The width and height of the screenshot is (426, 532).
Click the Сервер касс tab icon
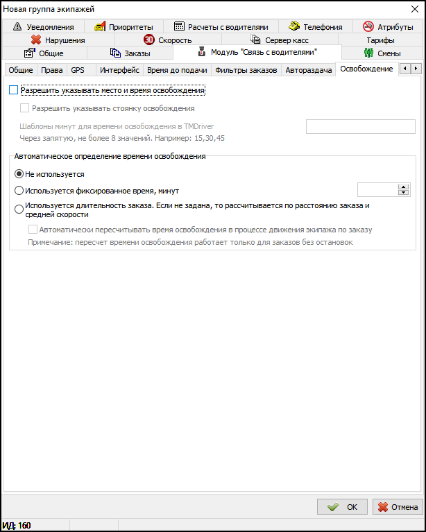pos(256,40)
